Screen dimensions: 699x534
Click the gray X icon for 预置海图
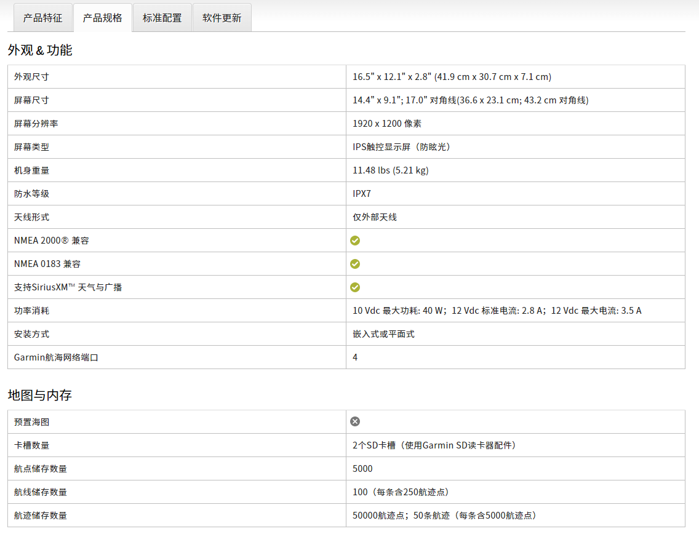pyautogui.click(x=355, y=421)
